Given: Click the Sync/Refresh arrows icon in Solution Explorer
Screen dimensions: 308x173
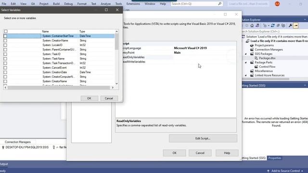Looking at the screenshot, I should tap(273, 25).
